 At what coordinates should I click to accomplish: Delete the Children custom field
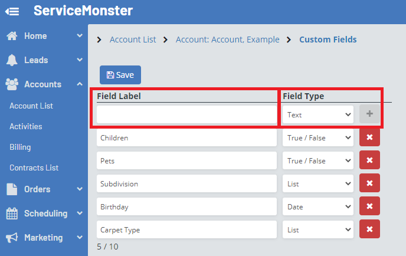pyautogui.click(x=369, y=137)
